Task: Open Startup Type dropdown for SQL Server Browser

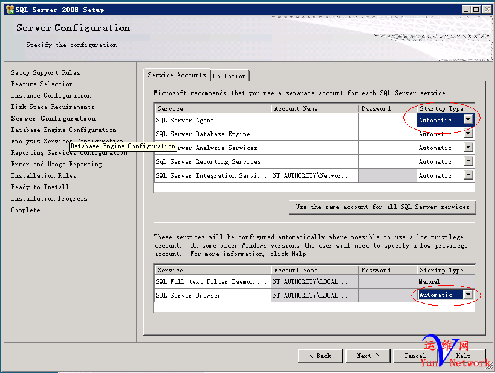Action: pyautogui.click(x=468, y=295)
